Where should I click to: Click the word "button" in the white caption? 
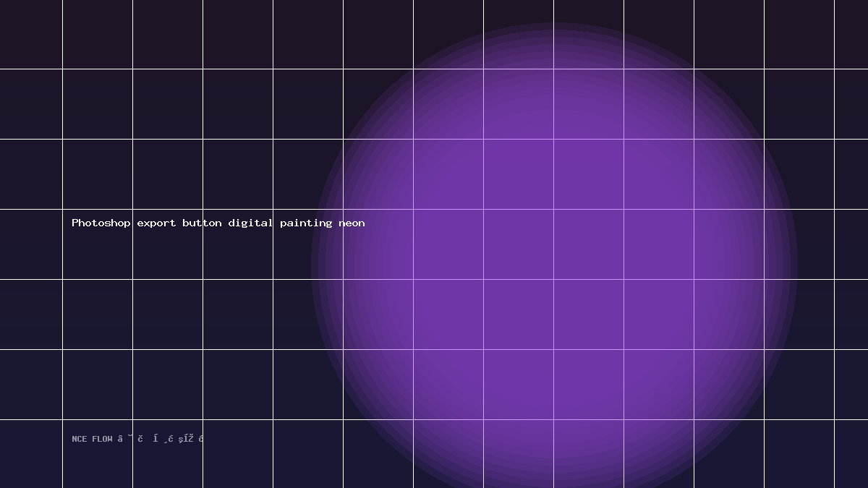202,223
